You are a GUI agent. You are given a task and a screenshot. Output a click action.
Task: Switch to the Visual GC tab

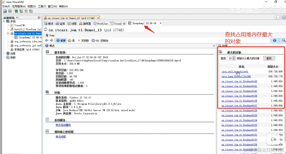click(118, 23)
